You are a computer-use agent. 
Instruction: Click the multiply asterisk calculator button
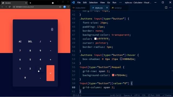pyautogui.click(x=51, y=41)
